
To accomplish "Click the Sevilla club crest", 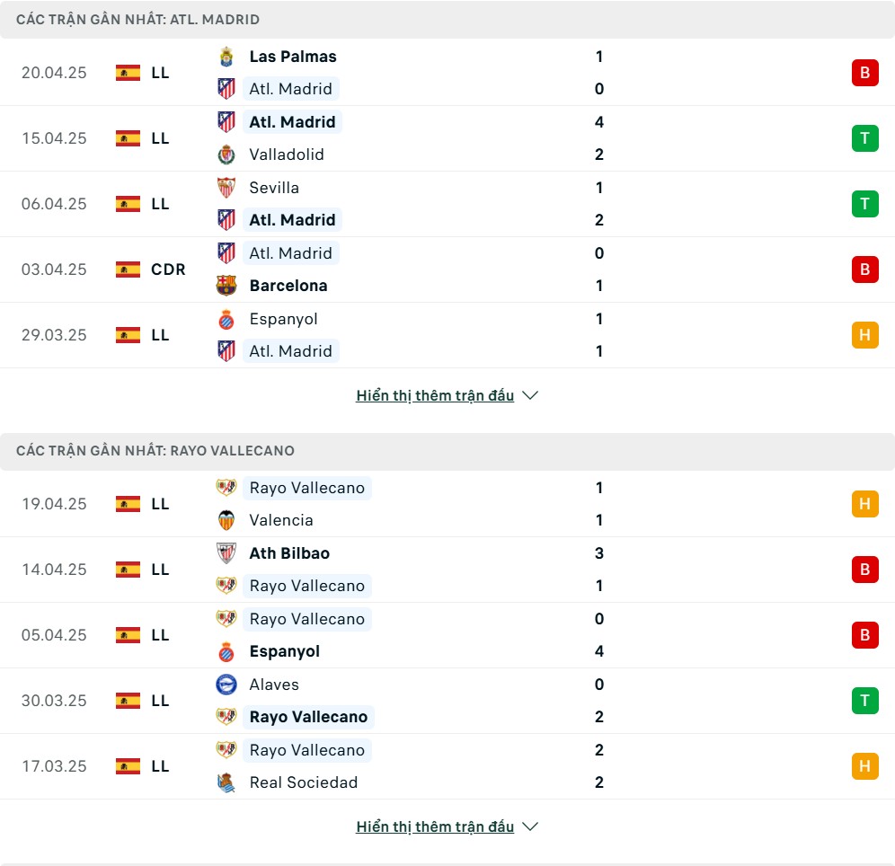I will [226, 188].
